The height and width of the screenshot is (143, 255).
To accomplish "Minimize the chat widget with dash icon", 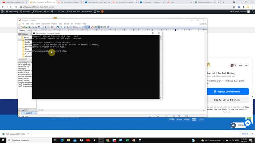I will [246, 65].
